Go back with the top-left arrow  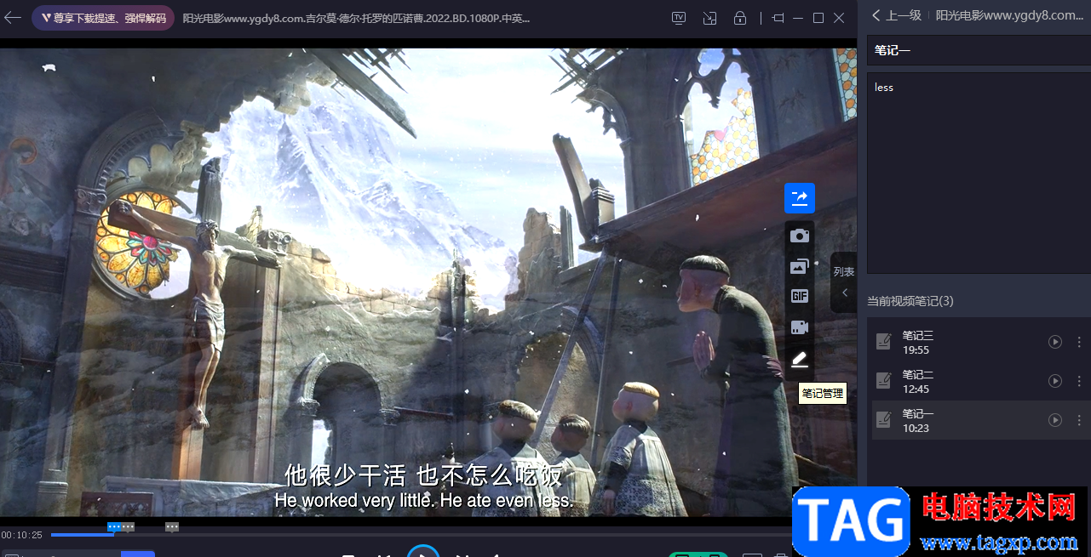13,17
